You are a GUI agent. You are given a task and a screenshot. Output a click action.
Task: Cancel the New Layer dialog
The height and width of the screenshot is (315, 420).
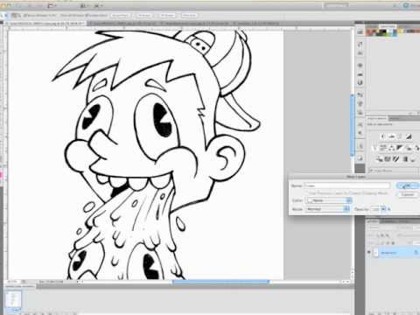[x=408, y=194]
